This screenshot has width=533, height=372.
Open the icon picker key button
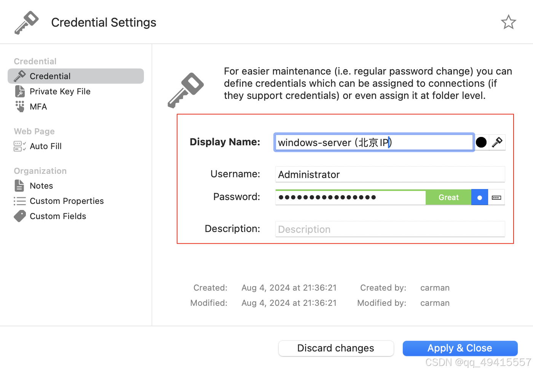tap(497, 142)
